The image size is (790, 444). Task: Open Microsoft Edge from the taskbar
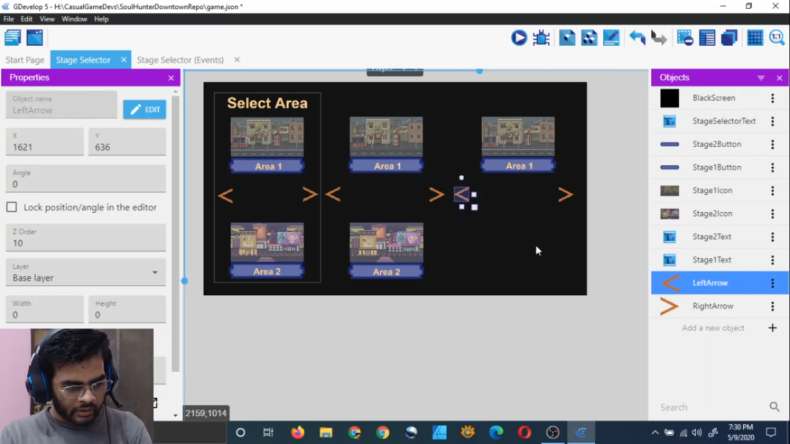click(x=496, y=432)
